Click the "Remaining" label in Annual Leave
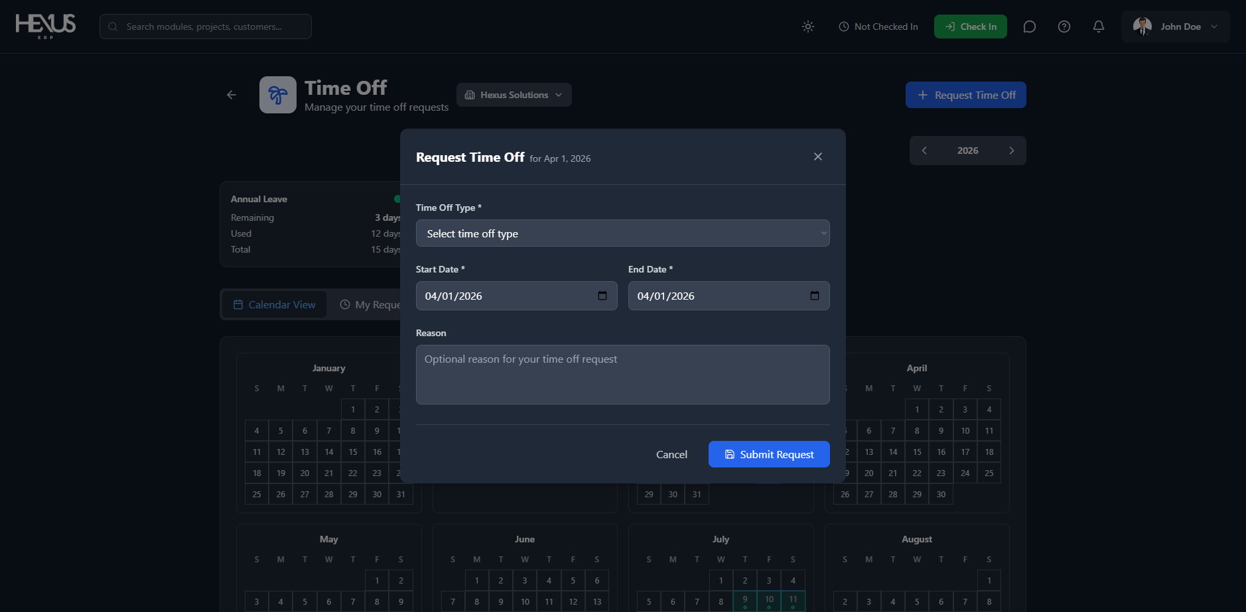Image resolution: width=1246 pixels, height=612 pixels. pos(252,217)
